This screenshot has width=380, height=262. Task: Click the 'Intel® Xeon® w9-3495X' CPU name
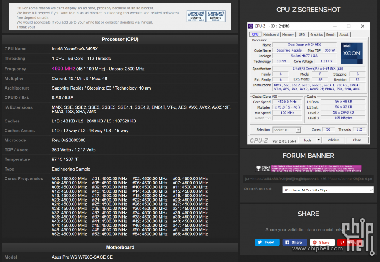pos(75,49)
